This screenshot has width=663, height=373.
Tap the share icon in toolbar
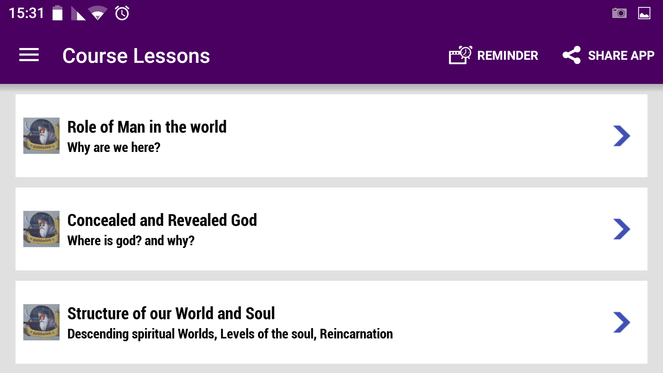571,55
